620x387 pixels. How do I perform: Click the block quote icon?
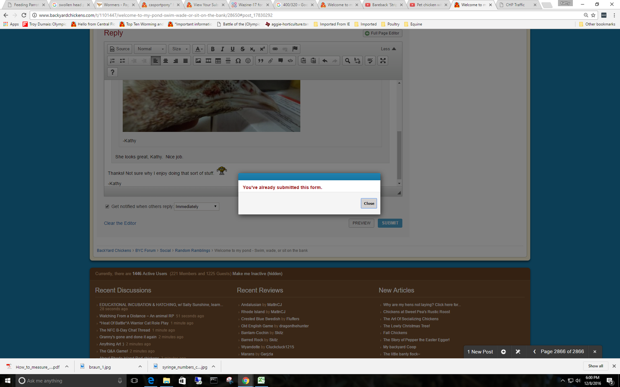click(x=260, y=61)
